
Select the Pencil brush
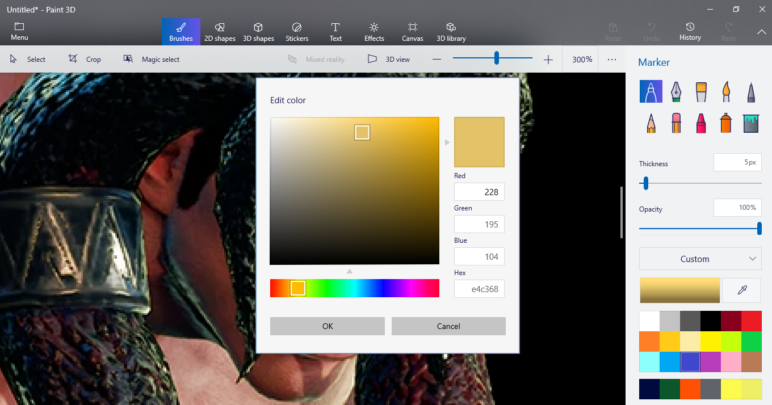(651, 123)
